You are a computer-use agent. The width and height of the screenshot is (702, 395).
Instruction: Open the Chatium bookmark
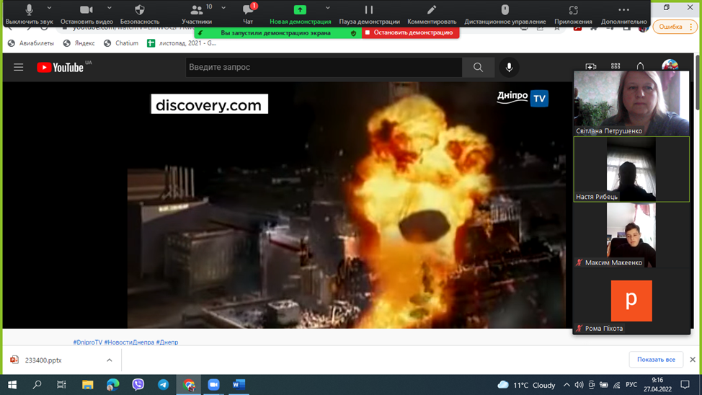[x=121, y=43]
